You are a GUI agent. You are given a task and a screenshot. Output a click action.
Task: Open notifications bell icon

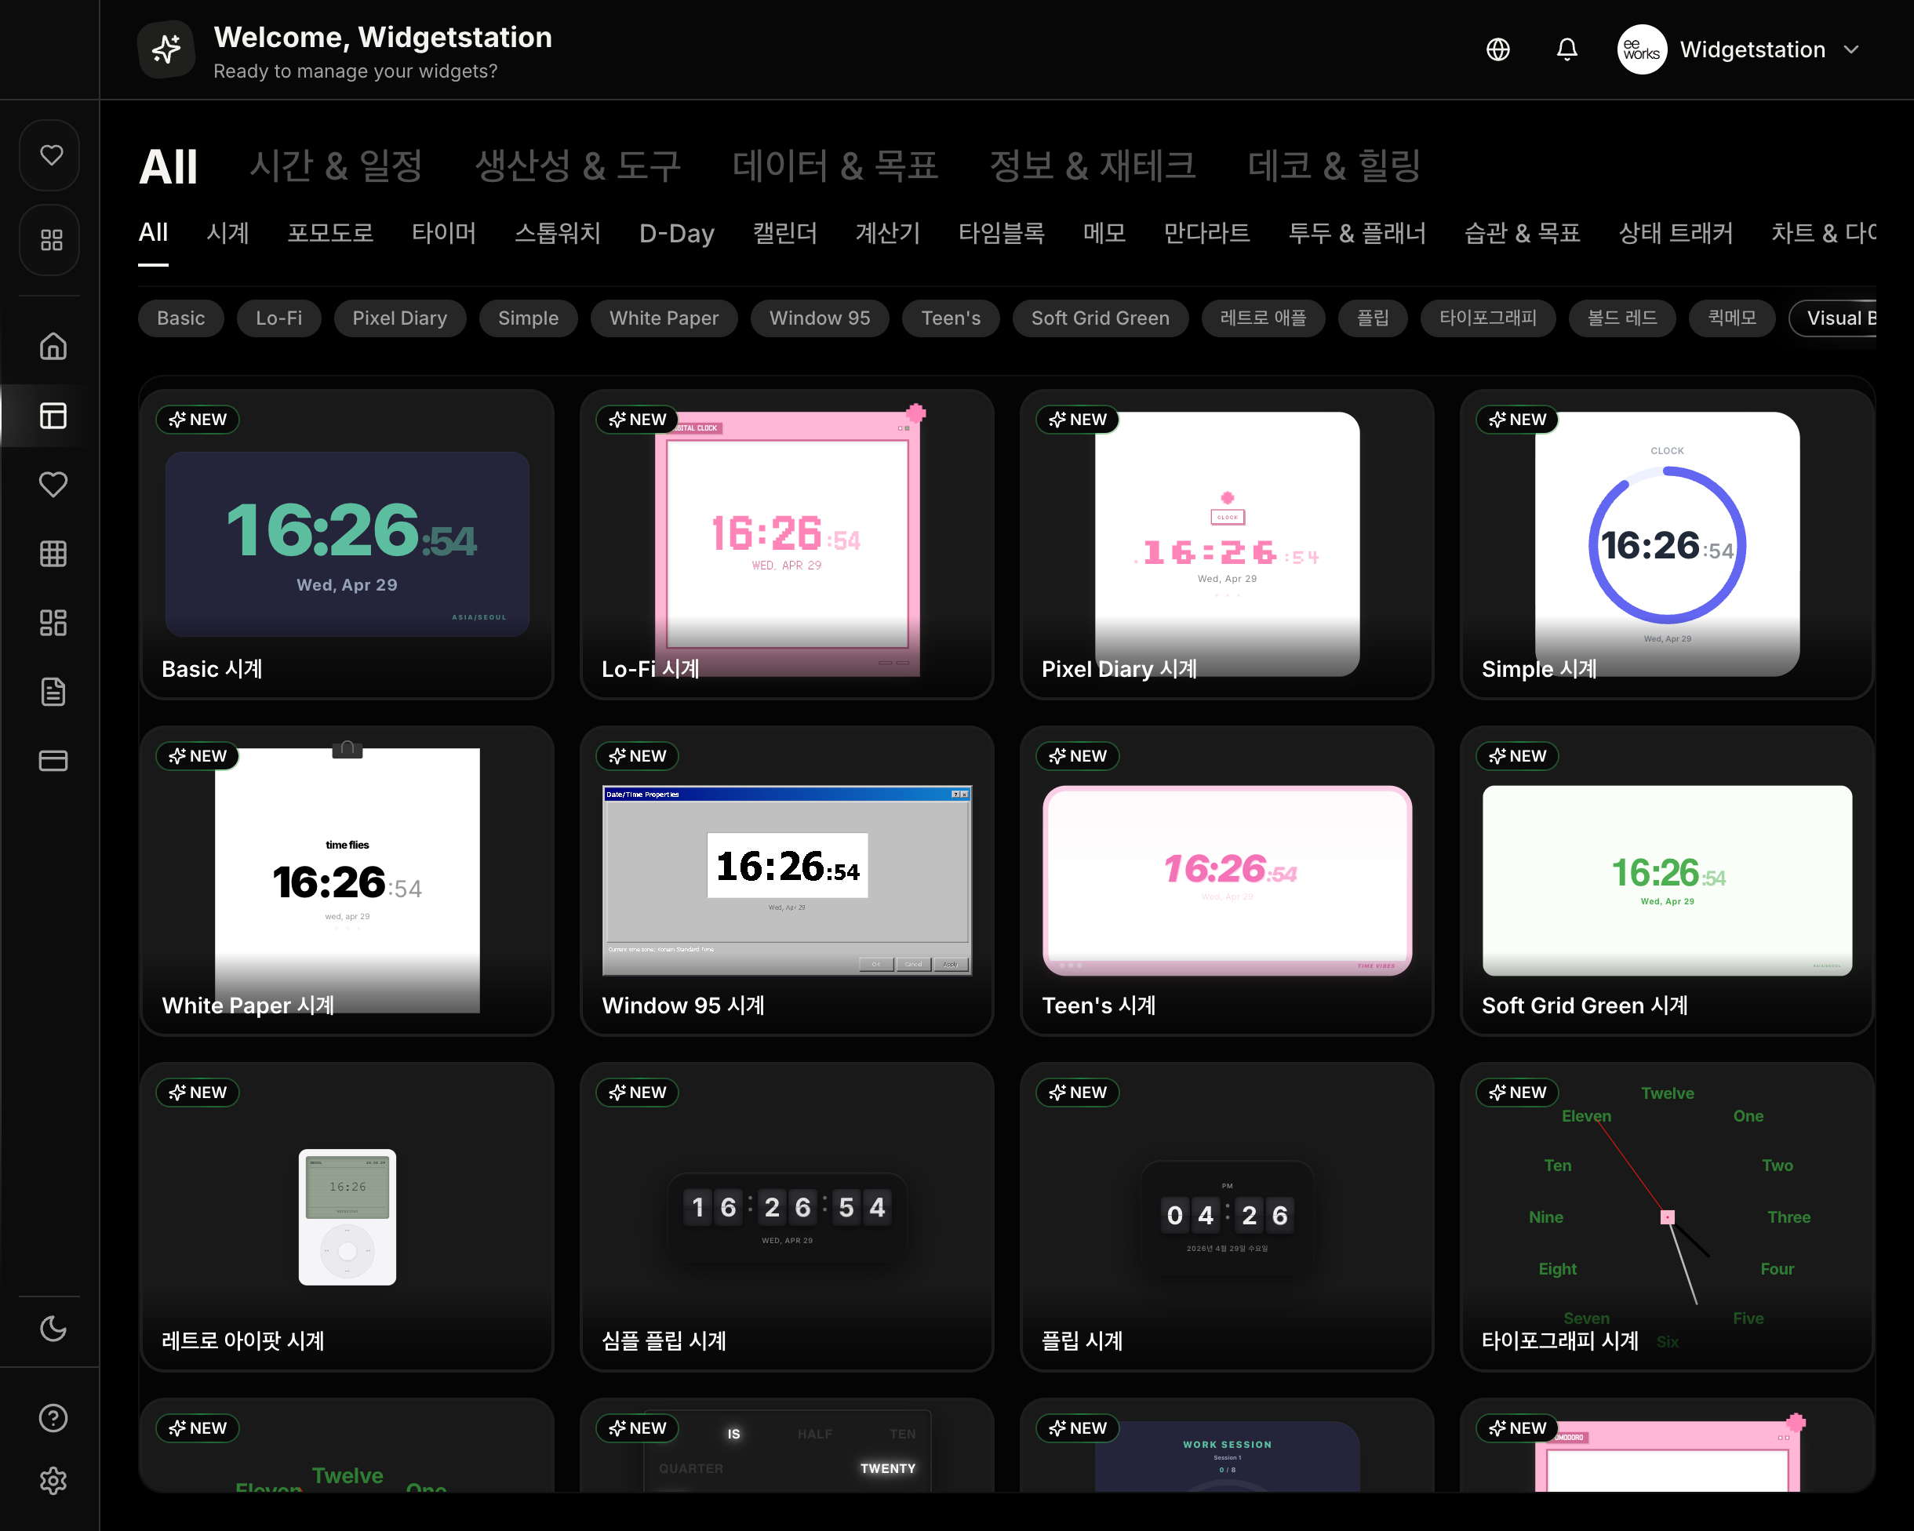pyautogui.click(x=1566, y=49)
